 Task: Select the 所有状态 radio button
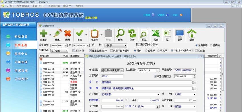pyautogui.click(x=196, y=45)
